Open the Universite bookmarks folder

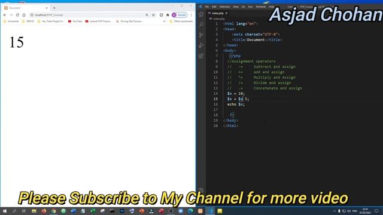11,21
